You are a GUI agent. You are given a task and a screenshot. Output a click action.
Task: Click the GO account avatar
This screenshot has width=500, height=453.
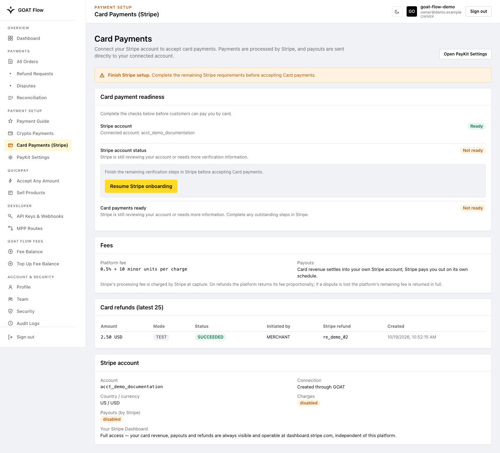coord(412,11)
